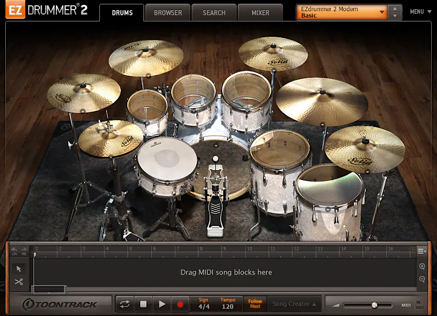Open the kick drum instrument menu arrow
This screenshot has width=437, height=316.
tap(216, 145)
